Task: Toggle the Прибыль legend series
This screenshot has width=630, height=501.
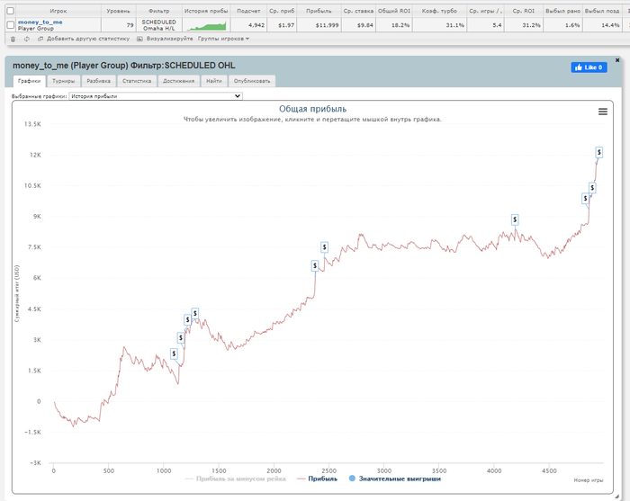Action: (x=318, y=479)
